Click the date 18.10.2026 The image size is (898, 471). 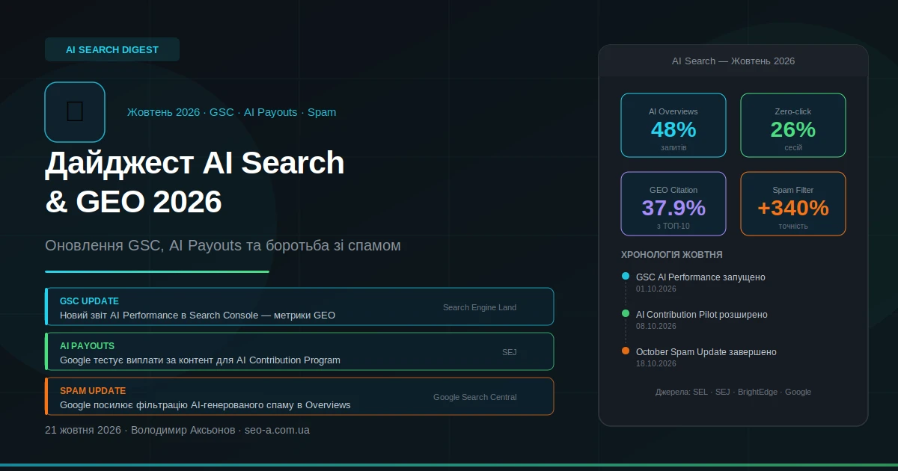656,364
